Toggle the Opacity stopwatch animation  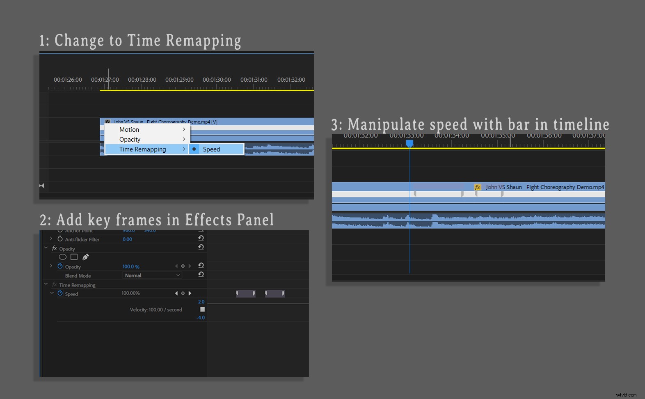coord(60,266)
